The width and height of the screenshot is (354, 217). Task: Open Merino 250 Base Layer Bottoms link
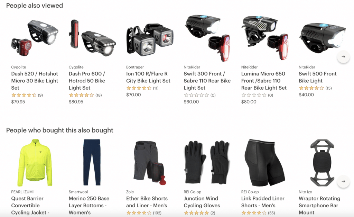pyautogui.click(x=89, y=206)
